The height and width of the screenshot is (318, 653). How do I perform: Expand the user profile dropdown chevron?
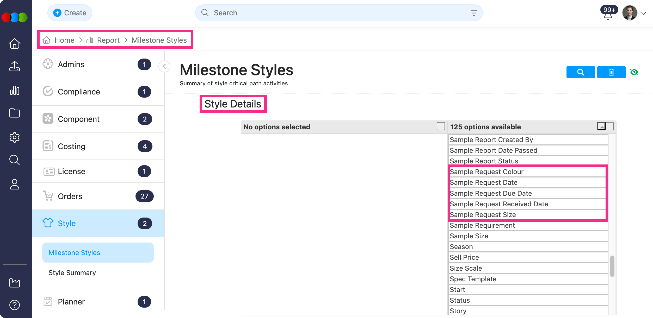(643, 13)
